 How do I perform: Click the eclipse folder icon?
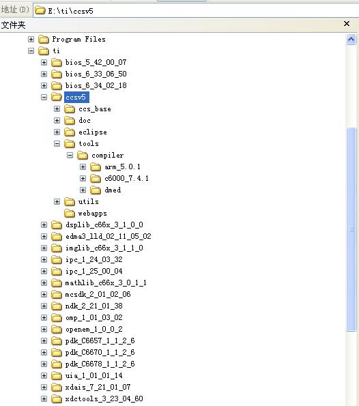(x=70, y=132)
